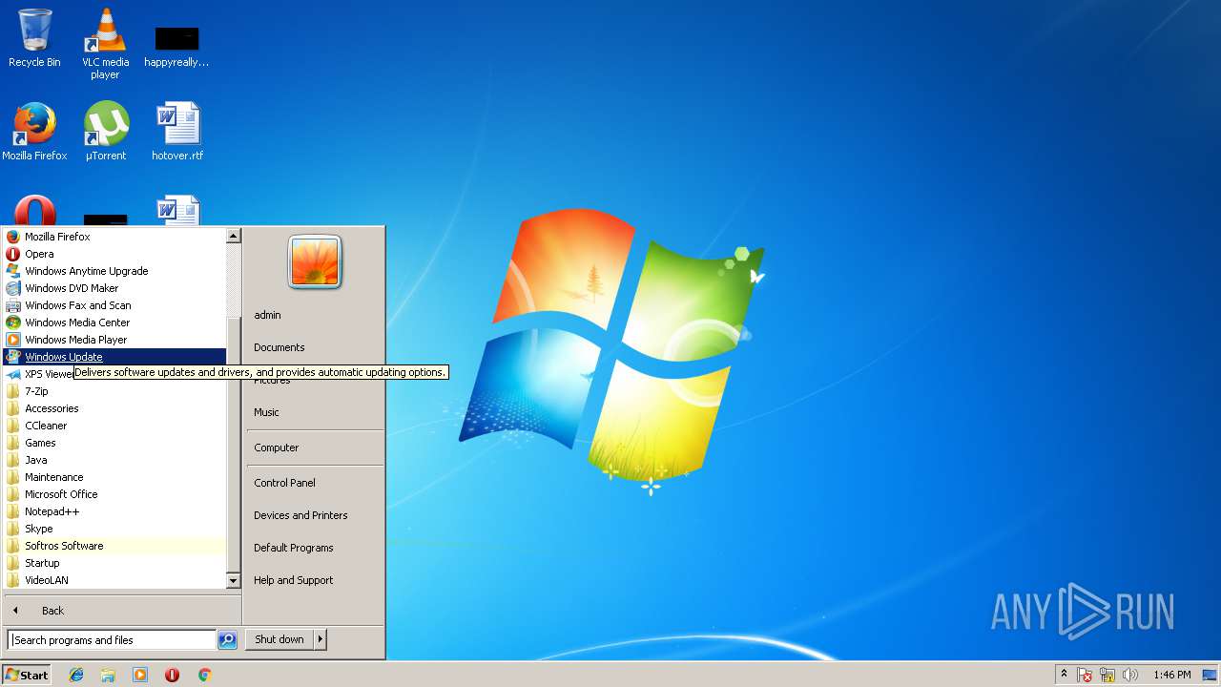Image resolution: width=1221 pixels, height=687 pixels.
Task: Open Control Panel
Action: point(315,483)
